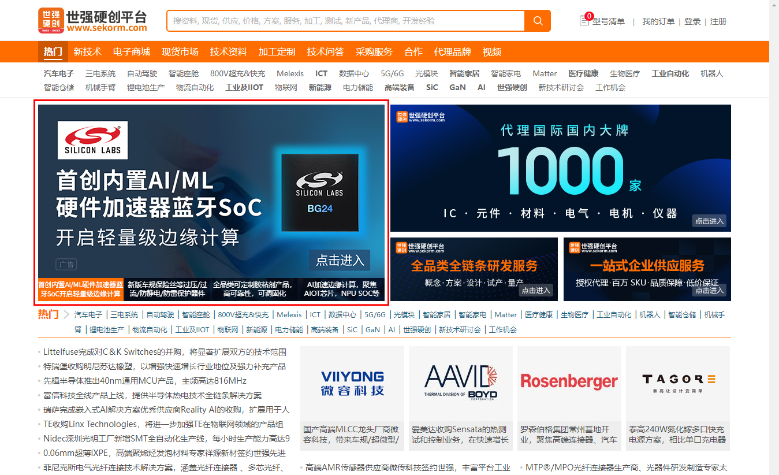779x475 pixels.
Task: Click the Rosenberger logo card
Action: 569,384
